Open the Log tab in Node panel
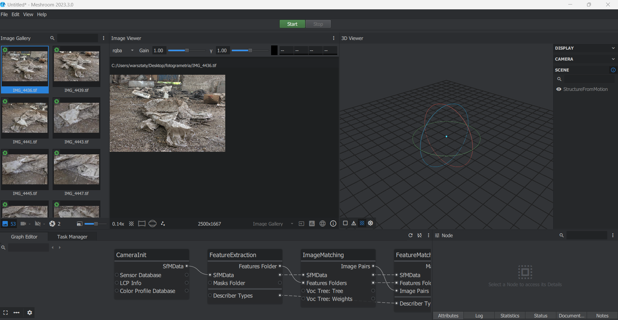 pyautogui.click(x=479, y=316)
